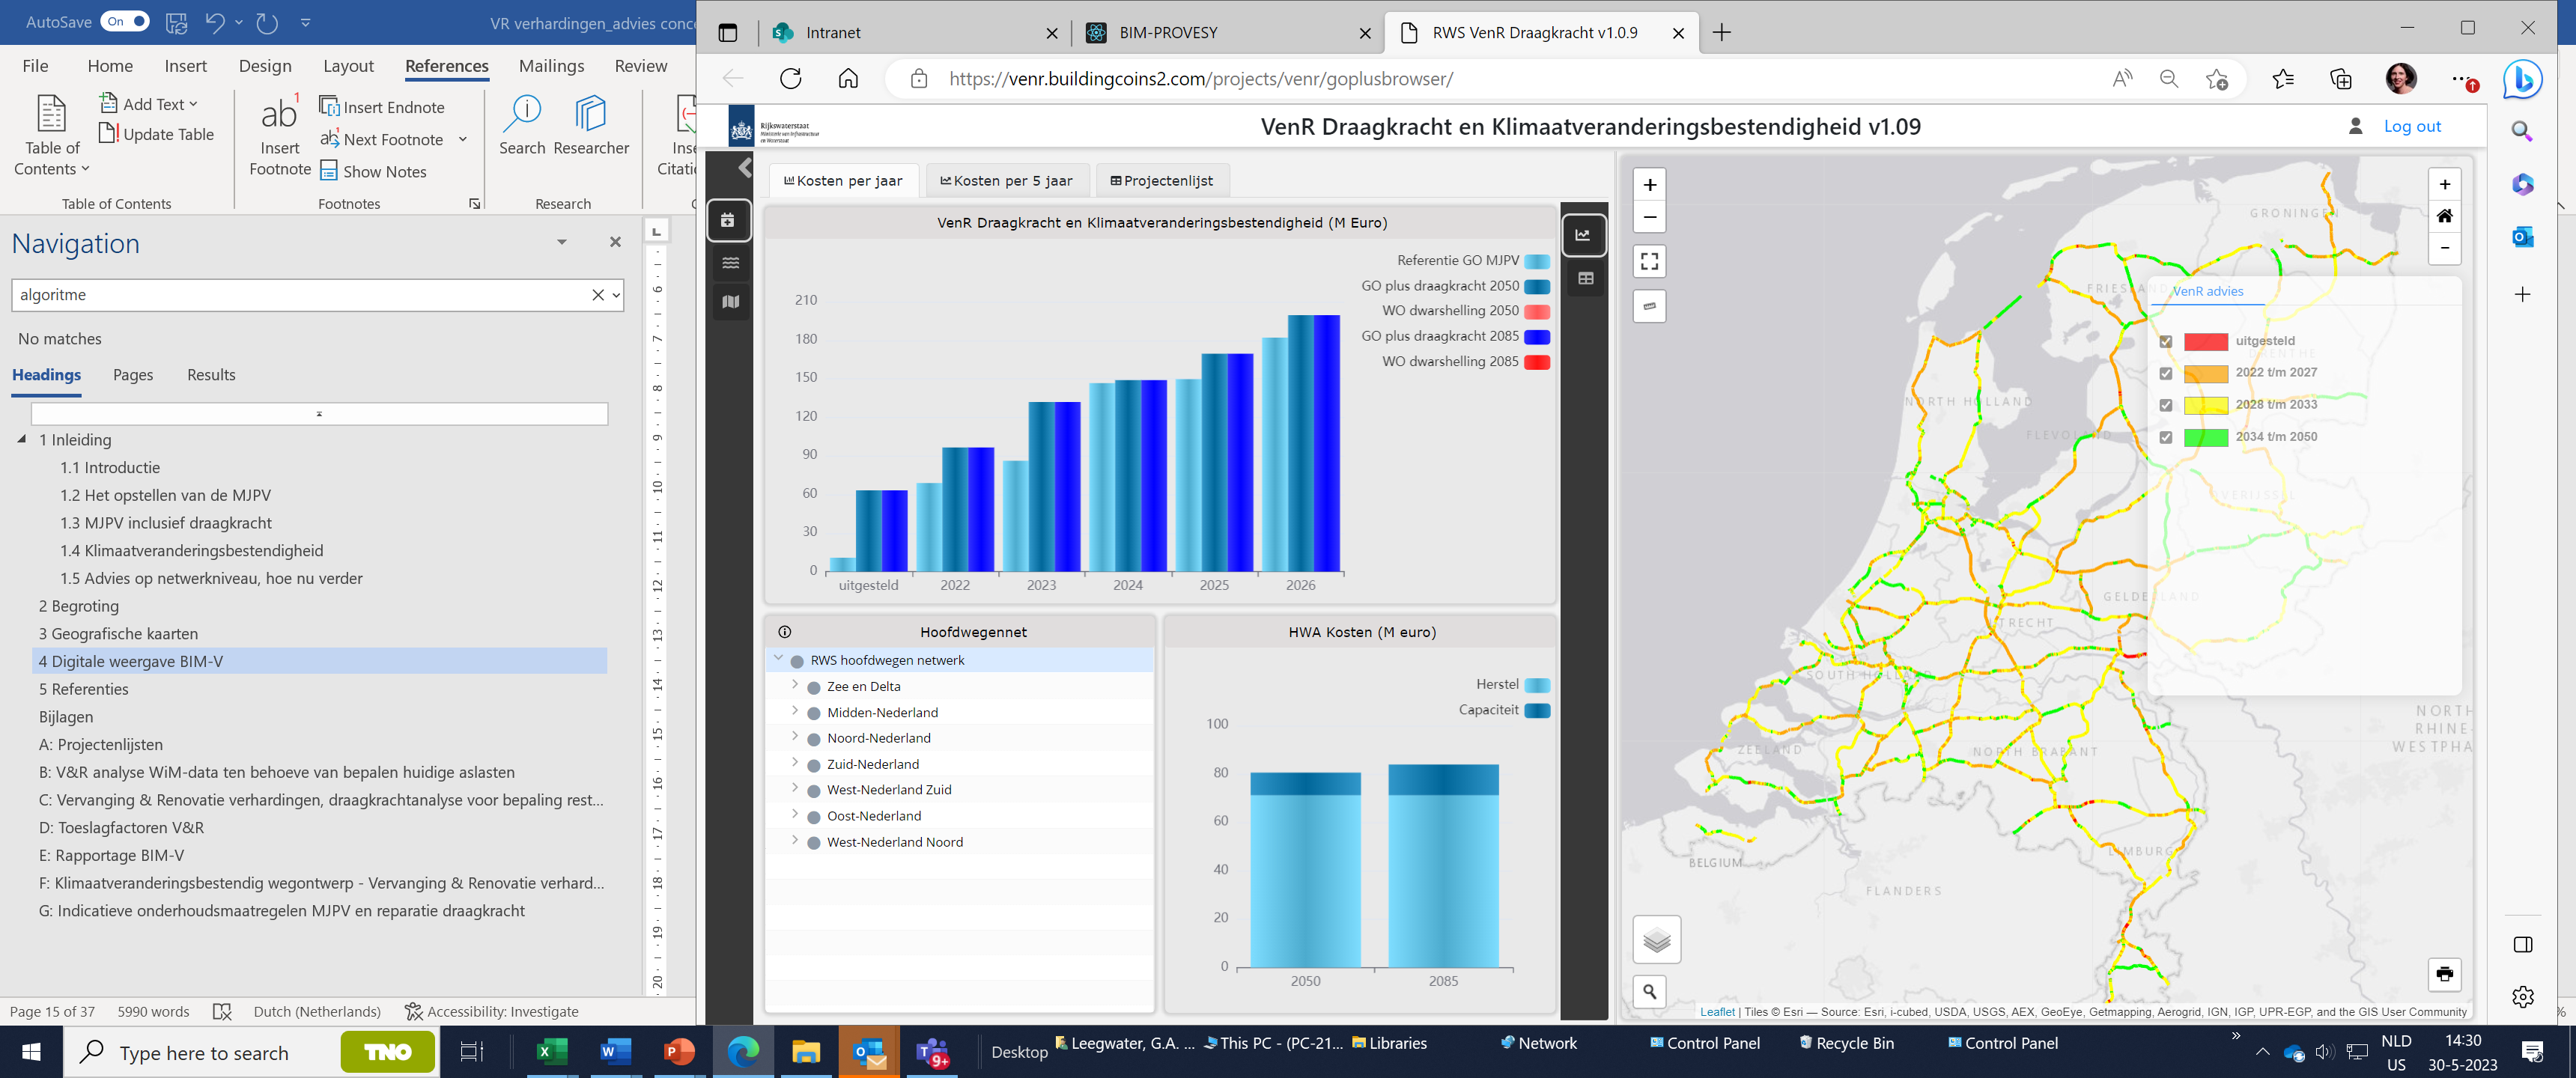Open Microsoft Teams from taskbar

pos(932,1052)
